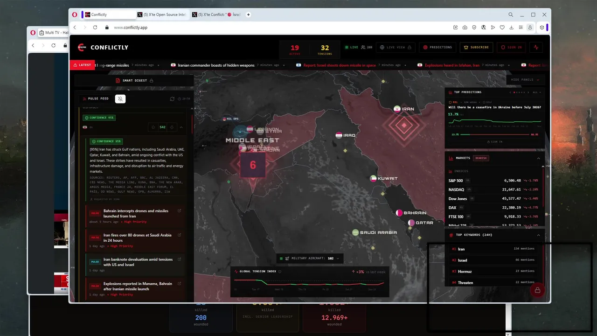Image resolution: width=597 pixels, height=336 pixels.
Task: Open browser downloads icon
Action: tap(511, 28)
